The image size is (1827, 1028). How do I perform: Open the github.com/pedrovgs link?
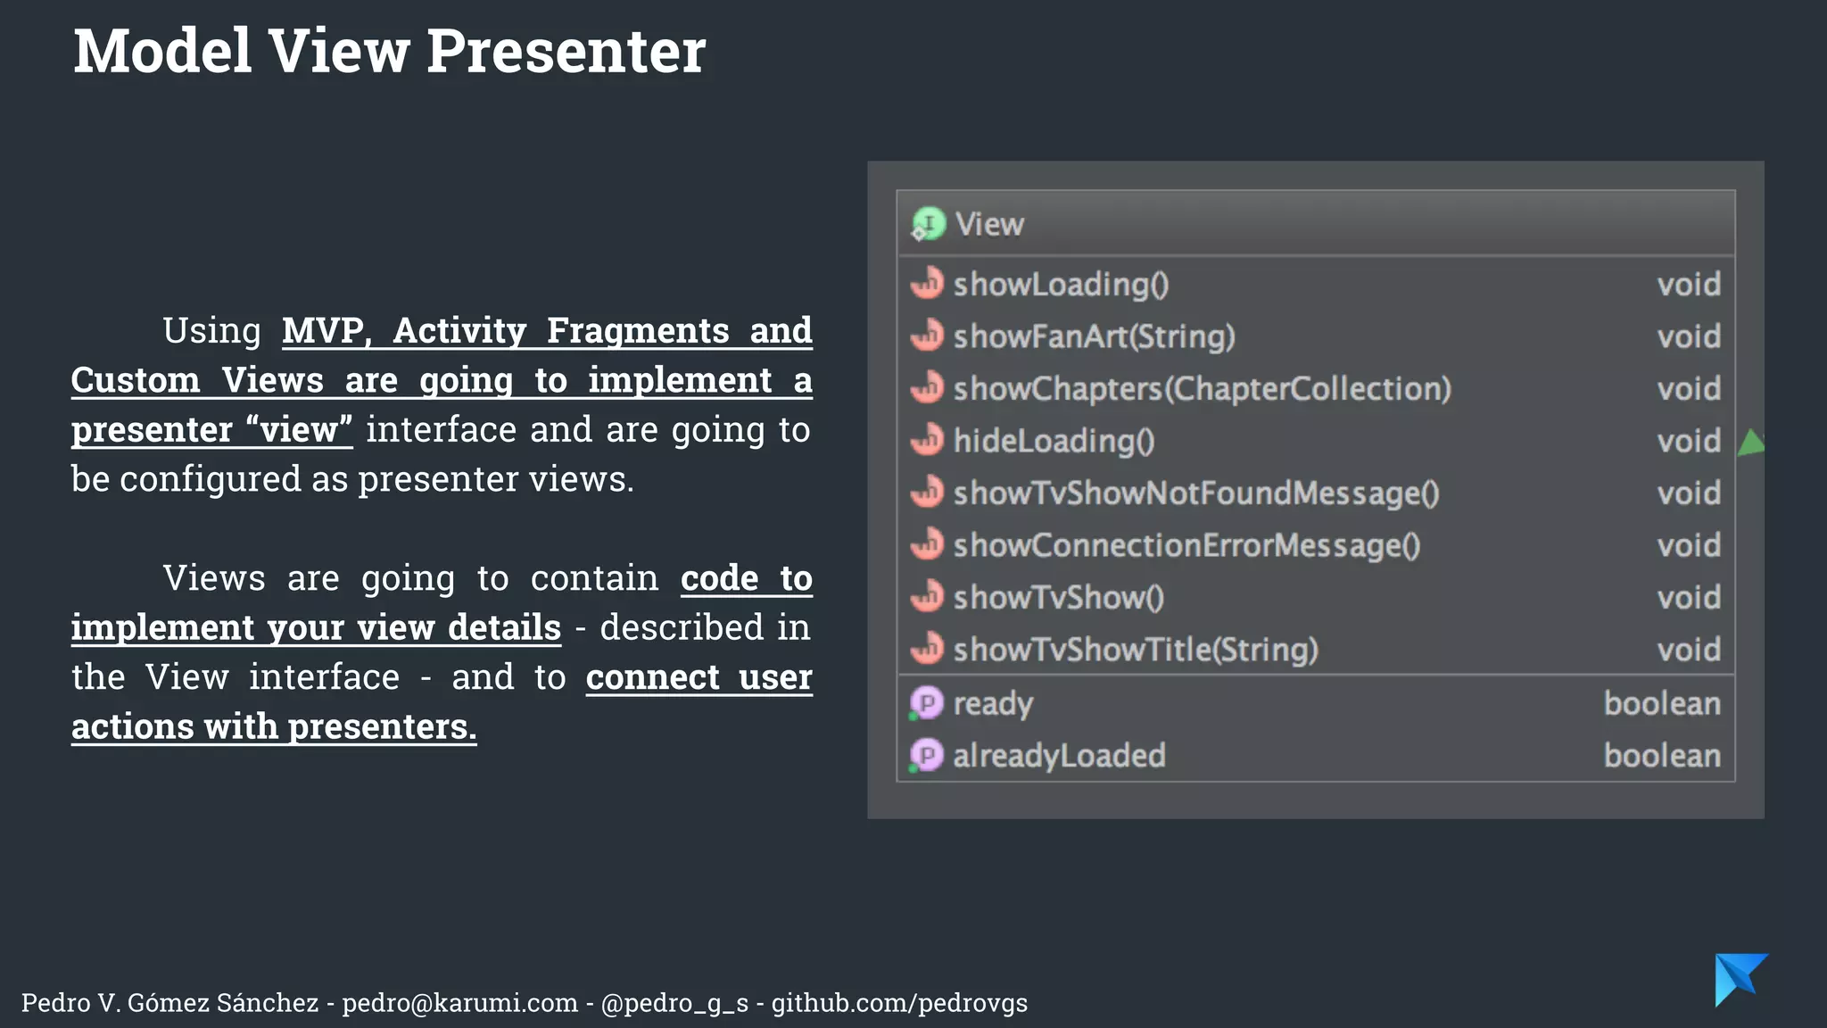(x=899, y=1003)
